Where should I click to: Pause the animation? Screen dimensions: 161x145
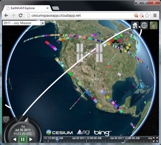(x=23, y=139)
